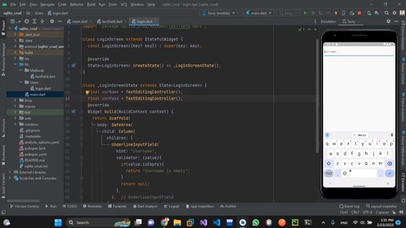Click the Project panel horizontal scrollbar
The image size is (406, 228).
coord(23,201)
